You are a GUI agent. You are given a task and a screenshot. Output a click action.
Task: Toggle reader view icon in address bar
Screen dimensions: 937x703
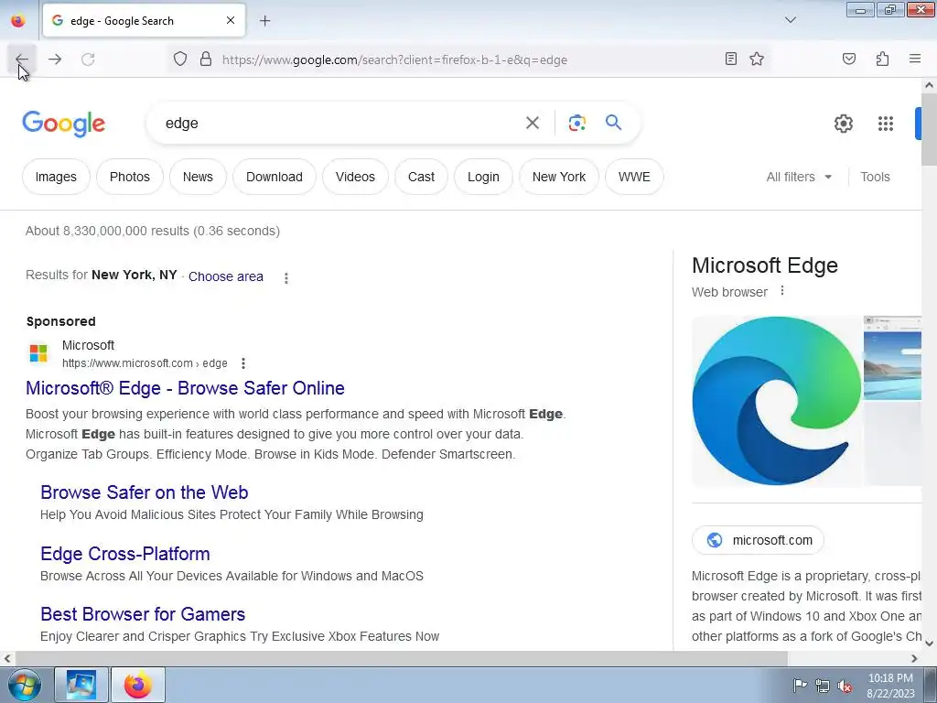pos(731,59)
